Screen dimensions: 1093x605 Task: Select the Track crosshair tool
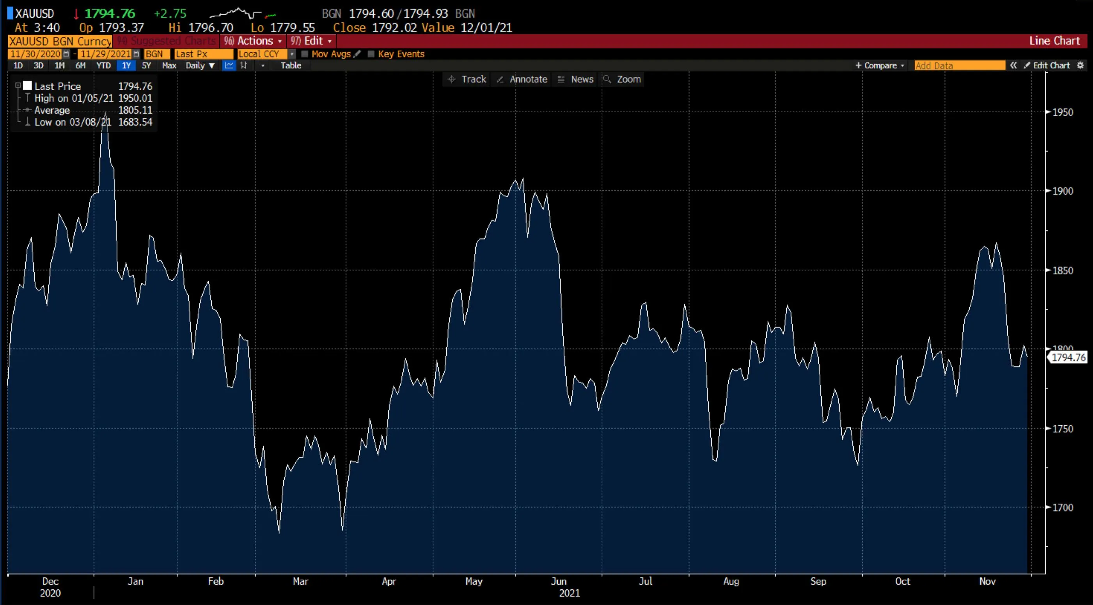click(x=466, y=79)
